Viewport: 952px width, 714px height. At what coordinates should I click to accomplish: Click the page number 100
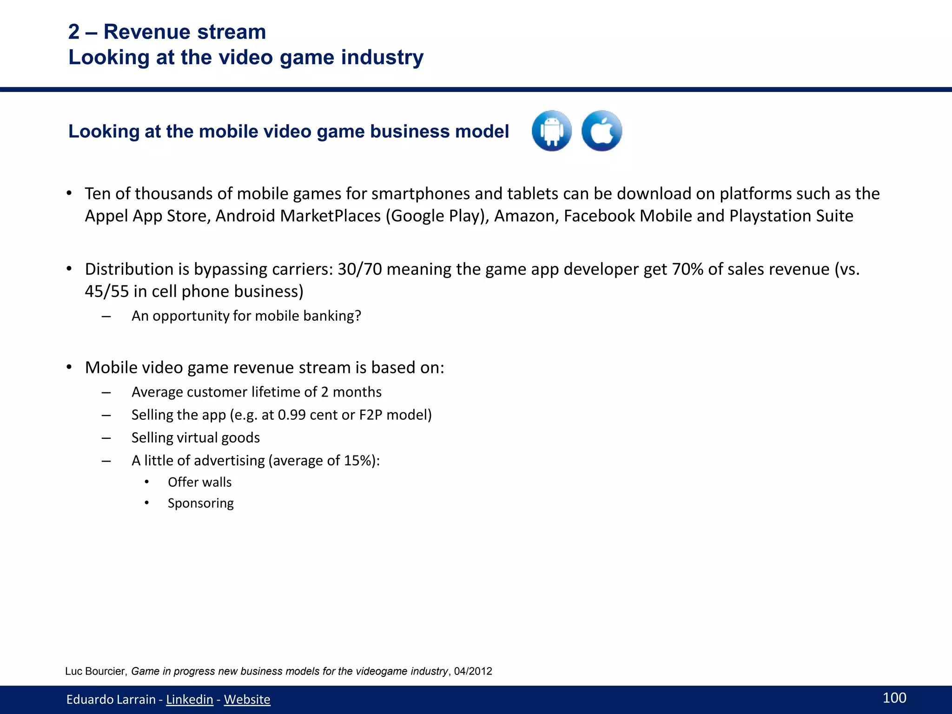click(x=894, y=698)
